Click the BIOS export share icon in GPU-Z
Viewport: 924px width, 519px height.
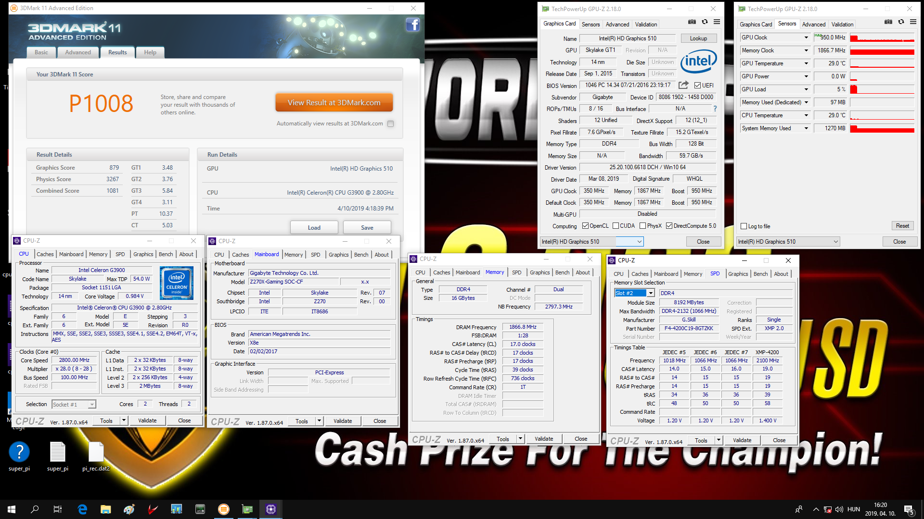click(x=683, y=85)
